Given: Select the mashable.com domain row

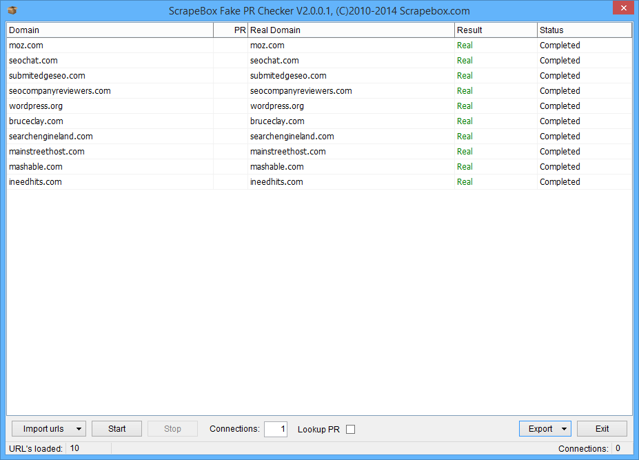Looking at the screenshot, I should 36,167.
